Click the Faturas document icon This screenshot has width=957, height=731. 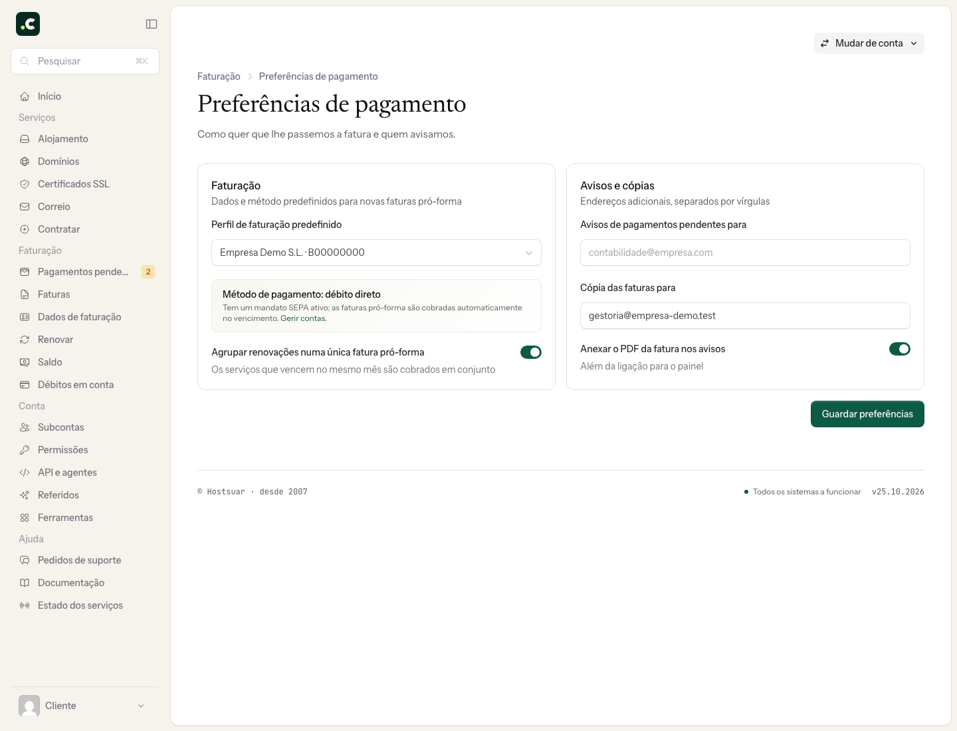click(x=25, y=294)
